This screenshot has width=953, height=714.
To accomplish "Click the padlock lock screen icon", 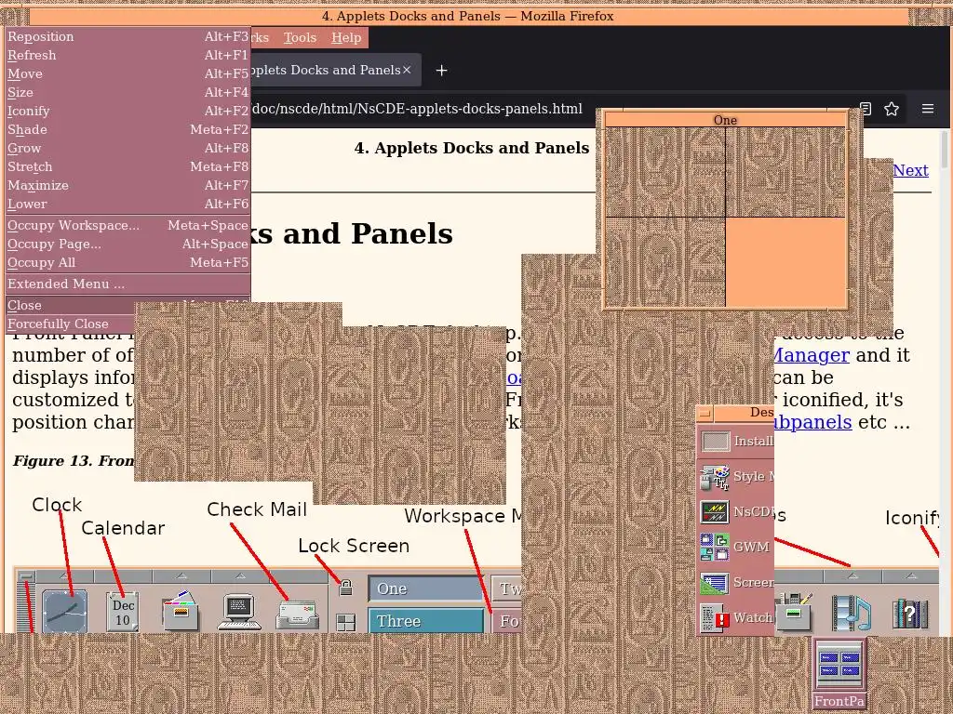I will (x=346, y=588).
